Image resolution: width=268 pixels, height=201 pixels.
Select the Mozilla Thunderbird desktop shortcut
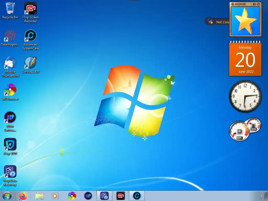pyautogui.click(x=10, y=67)
